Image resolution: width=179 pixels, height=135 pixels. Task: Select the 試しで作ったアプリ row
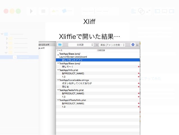coord(98,60)
